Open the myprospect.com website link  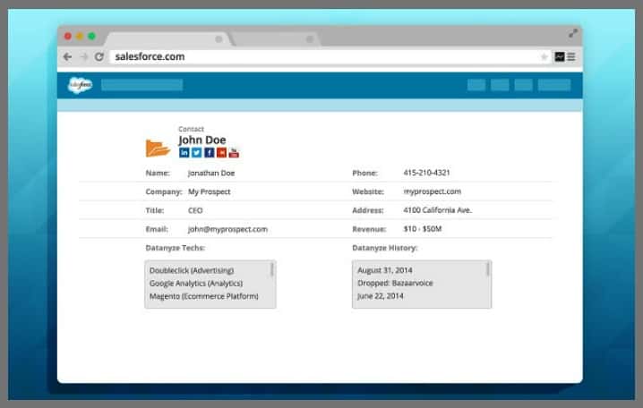point(432,191)
